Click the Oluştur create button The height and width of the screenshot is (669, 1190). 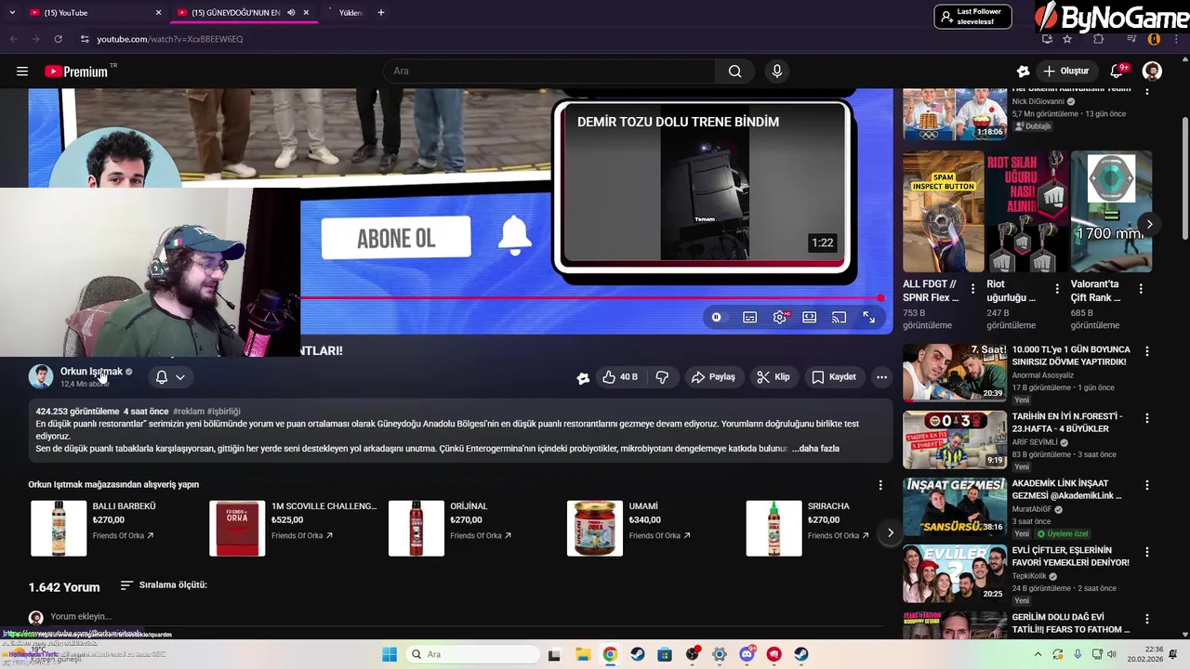coord(1065,72)
